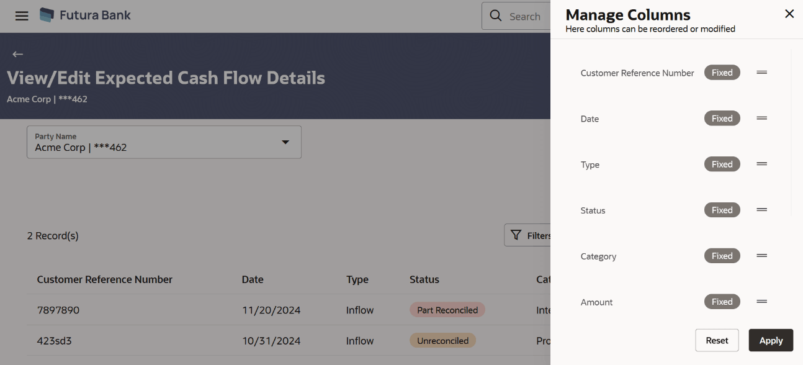803x365 pixels.
Task: Open the Filters button
Action: coord(529,235)
